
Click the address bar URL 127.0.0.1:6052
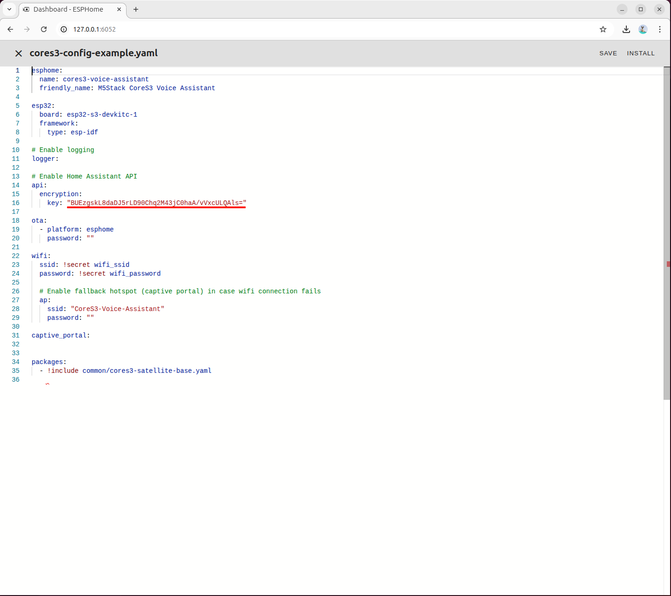(94, 29)
